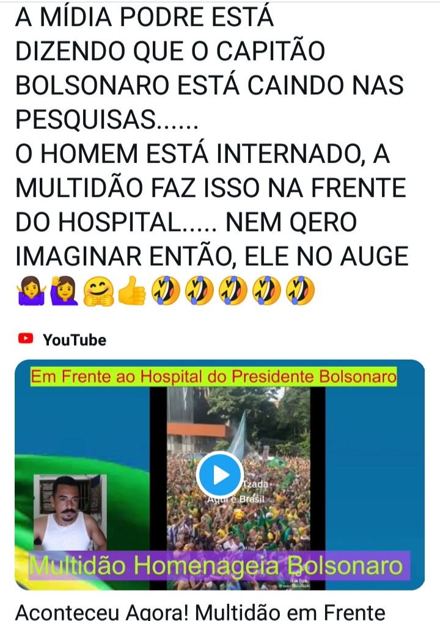This screenshot has height=621, width=440.
Task: Click the thumbs up emoji
Action: coord(131,291)
